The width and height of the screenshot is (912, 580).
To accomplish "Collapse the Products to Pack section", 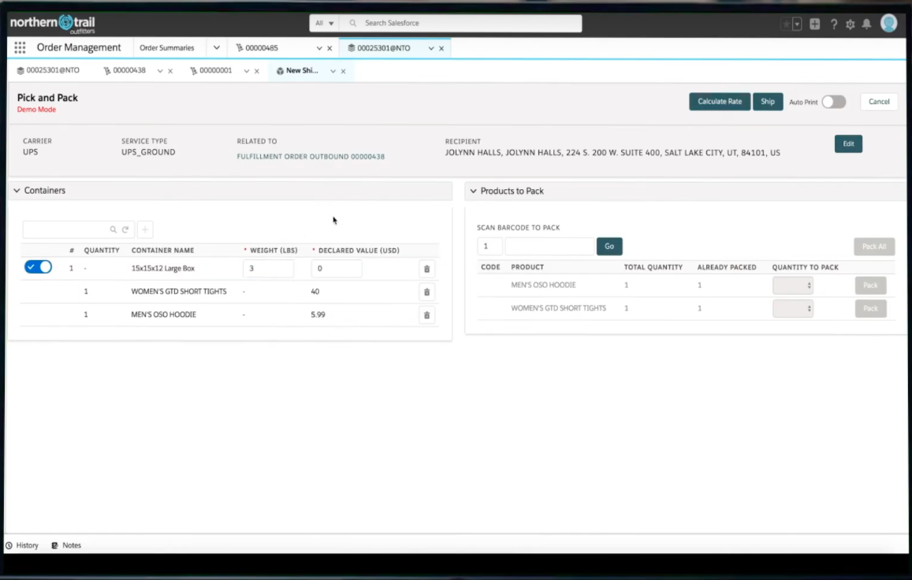I will [473, 191].
